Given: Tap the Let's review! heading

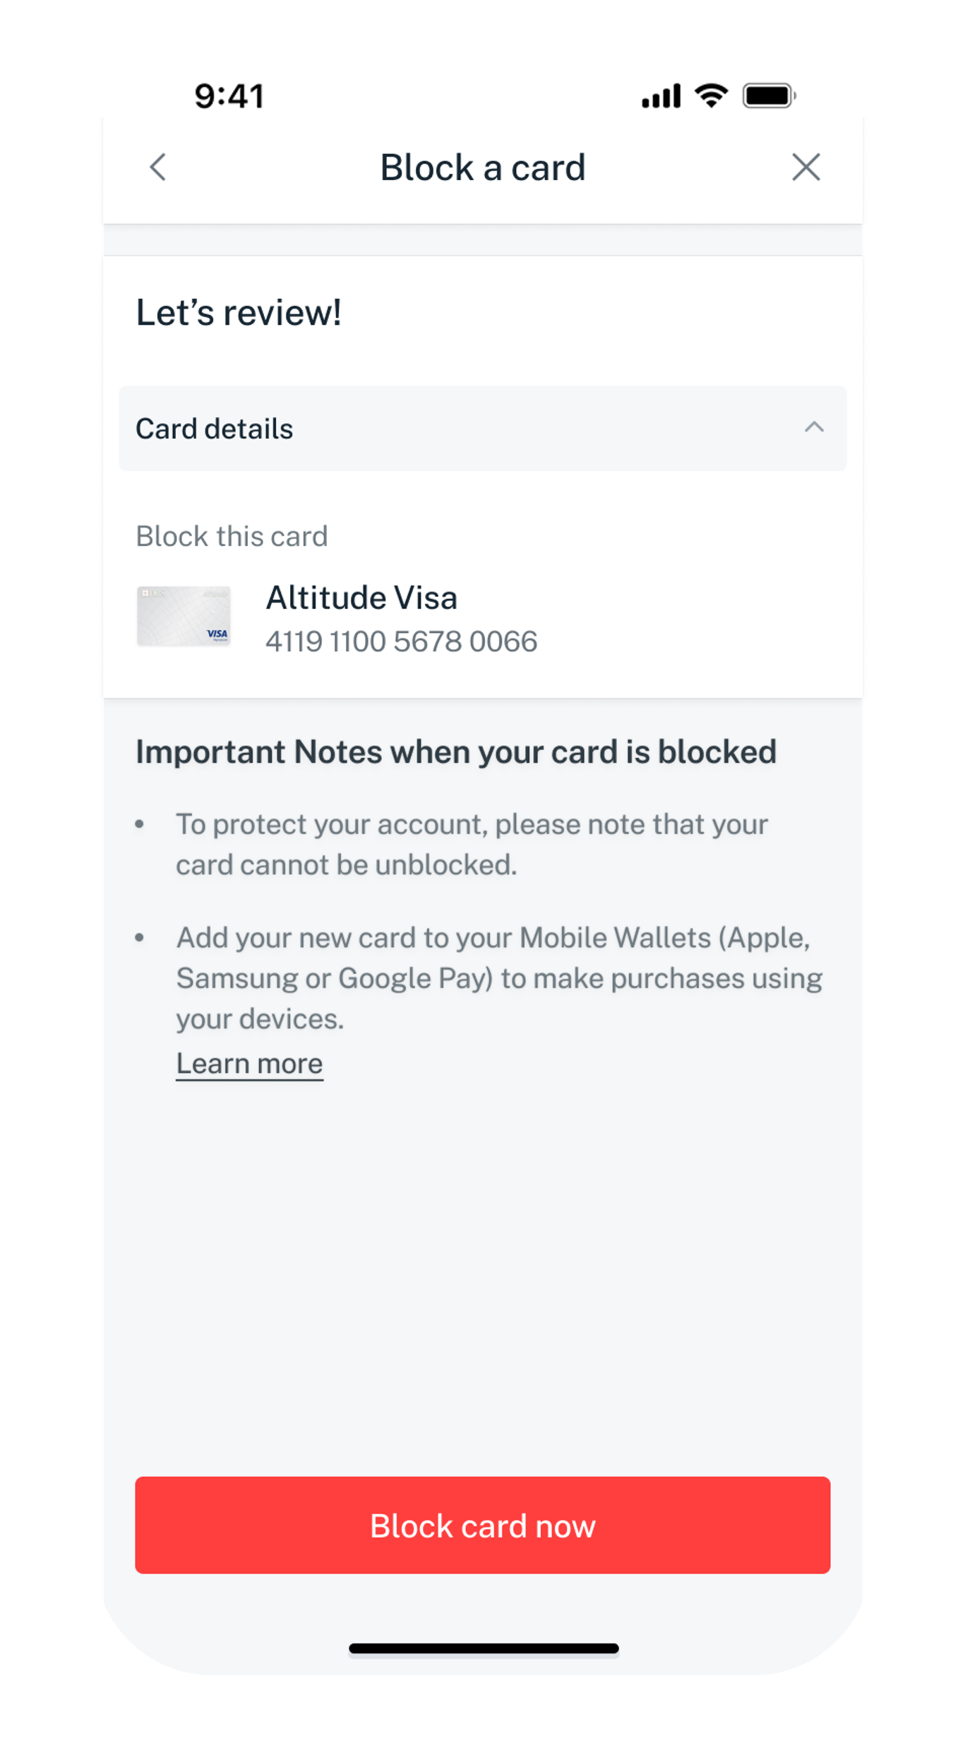Looking at the screenshot, I should click(x=239, y=312).
